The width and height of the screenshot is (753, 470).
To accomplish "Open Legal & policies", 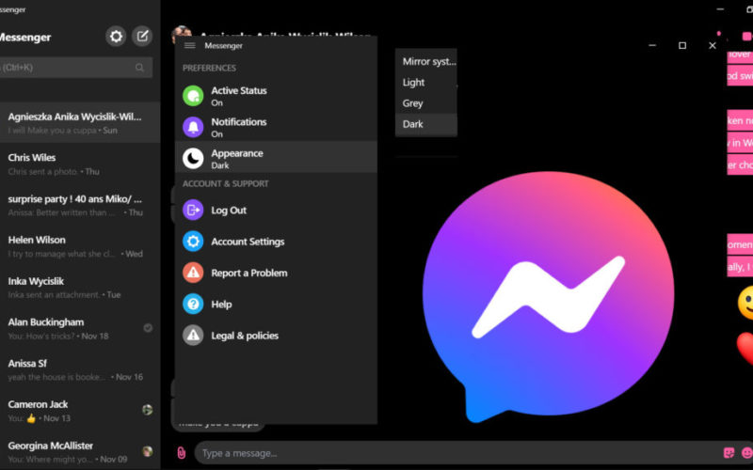I will click(x=276, y=336).
